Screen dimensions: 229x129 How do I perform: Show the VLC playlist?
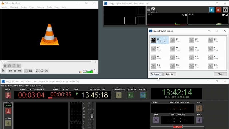(x=37, y=71)
